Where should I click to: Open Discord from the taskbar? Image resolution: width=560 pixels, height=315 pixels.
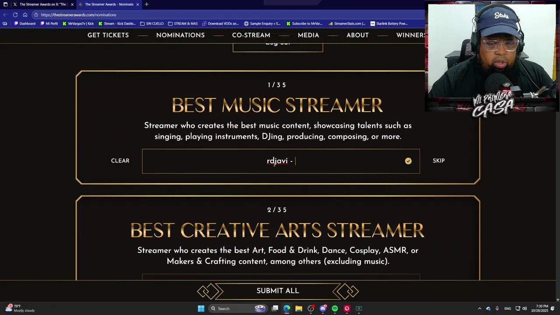click(x=323, y=308)
